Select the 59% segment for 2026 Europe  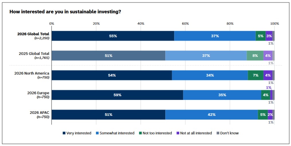click(117, 95)
